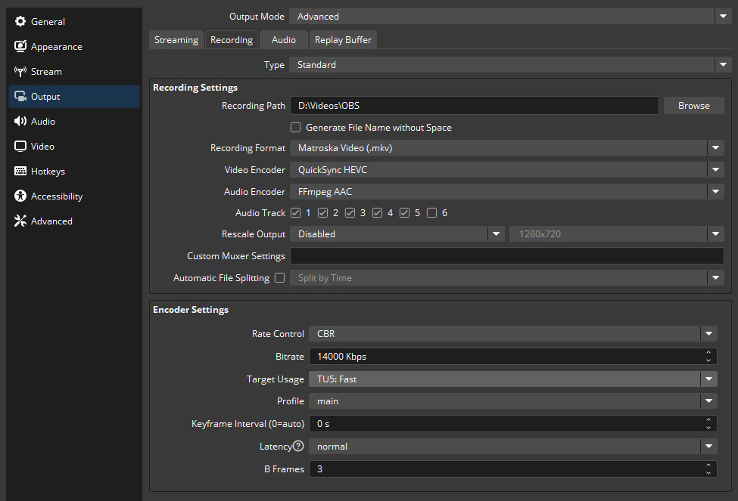738x501 pixels.
Task: Switch to the Replay Buffer tab
Action: click(x=343, y=40)
